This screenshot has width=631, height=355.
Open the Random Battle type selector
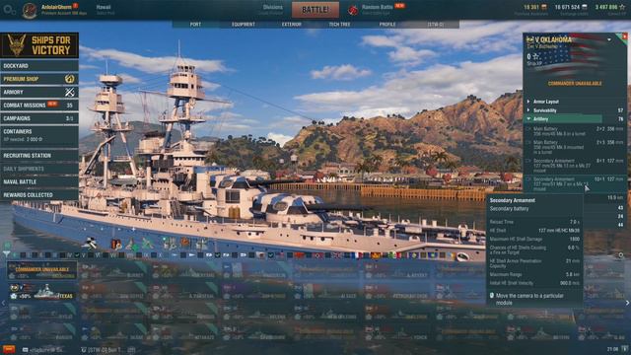377,9
